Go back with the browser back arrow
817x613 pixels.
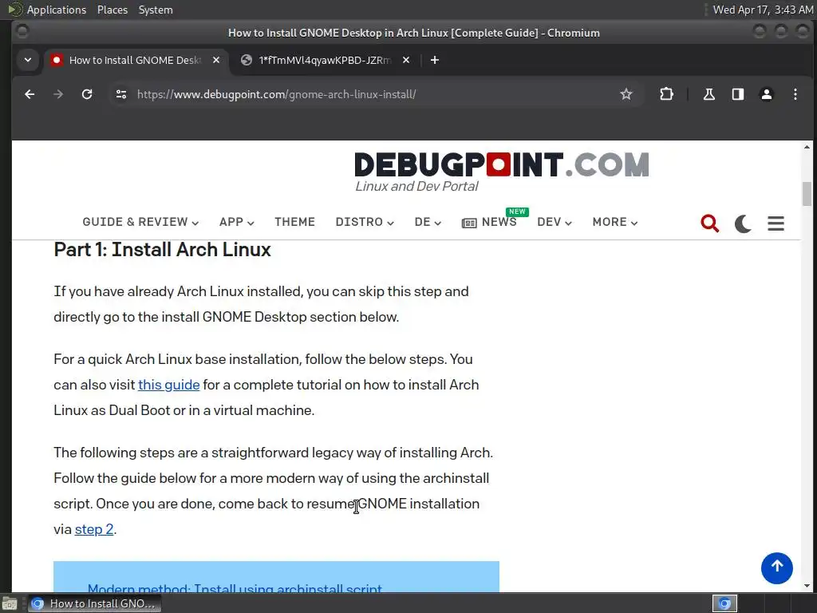[30, 94]
